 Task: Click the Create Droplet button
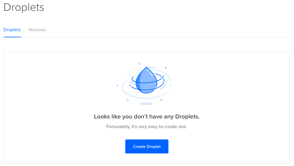point(147,146)
